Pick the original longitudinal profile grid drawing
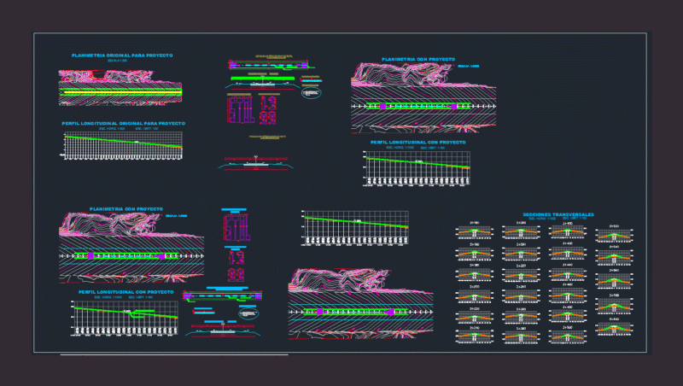683x386 pixels. point(123,146)
